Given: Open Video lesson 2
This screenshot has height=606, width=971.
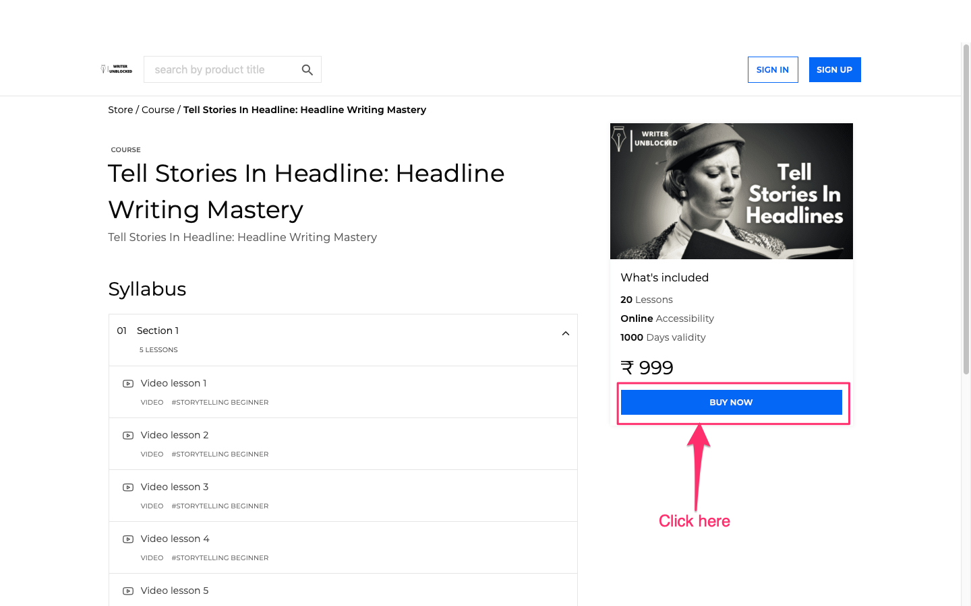Looking at the screenshot, I should click(x=175, y=435).
